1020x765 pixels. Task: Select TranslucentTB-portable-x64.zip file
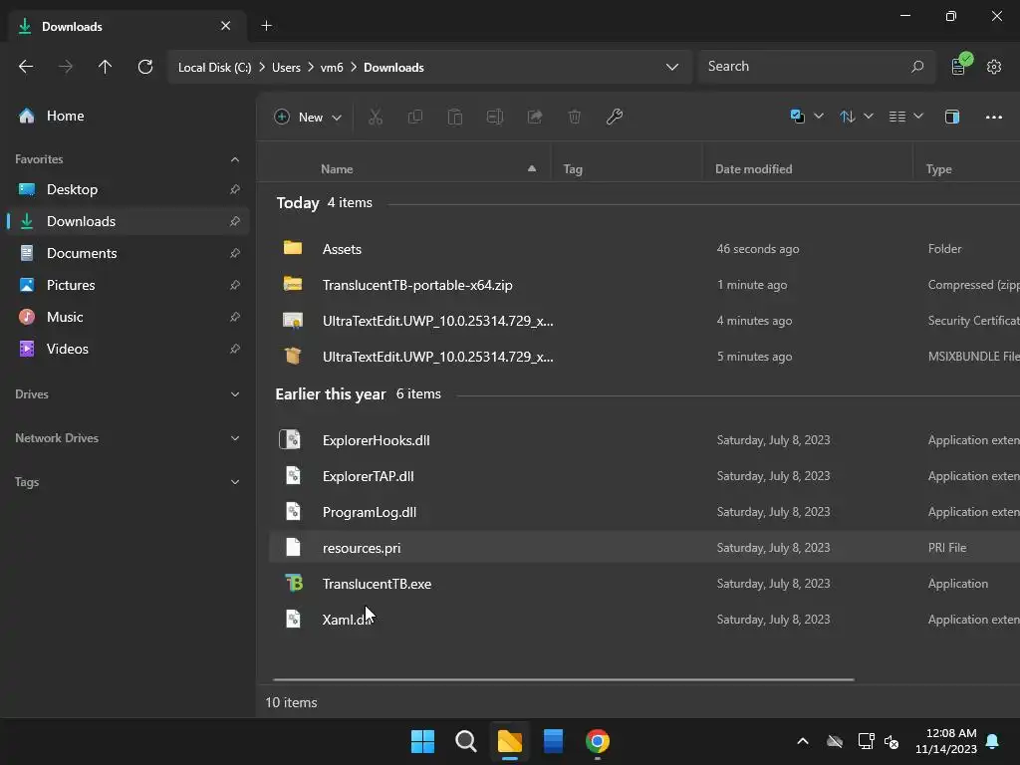coord(644,285)
